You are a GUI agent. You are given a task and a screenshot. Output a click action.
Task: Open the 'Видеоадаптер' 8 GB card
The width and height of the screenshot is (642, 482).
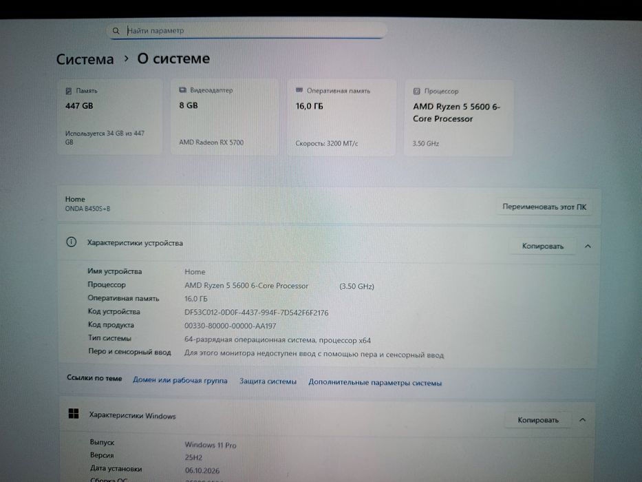point(224,118)
